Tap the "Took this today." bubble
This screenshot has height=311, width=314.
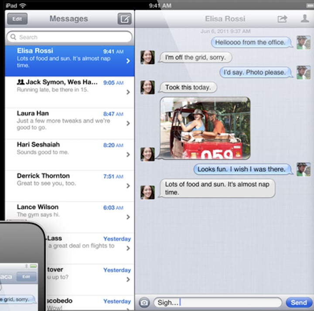click(x=188, y=88)
